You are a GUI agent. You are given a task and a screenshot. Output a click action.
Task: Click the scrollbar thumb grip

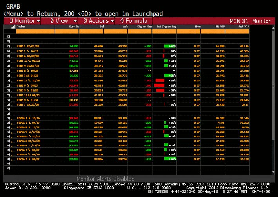tap(273, 86)
